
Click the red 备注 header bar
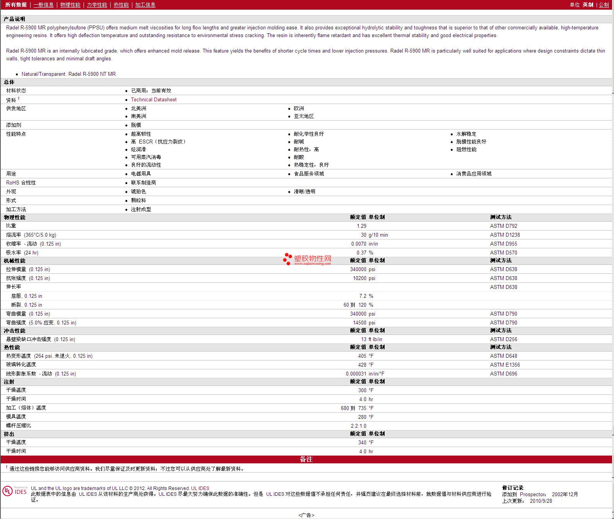point(306,459)
